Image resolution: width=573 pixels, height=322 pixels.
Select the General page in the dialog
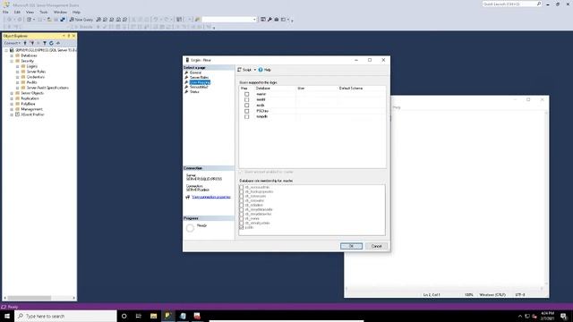click(x=195, y=72)
